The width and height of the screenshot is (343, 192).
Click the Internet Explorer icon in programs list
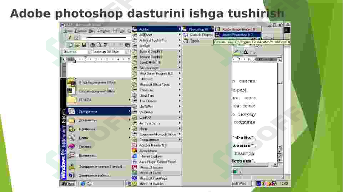(x=135, y=156)
